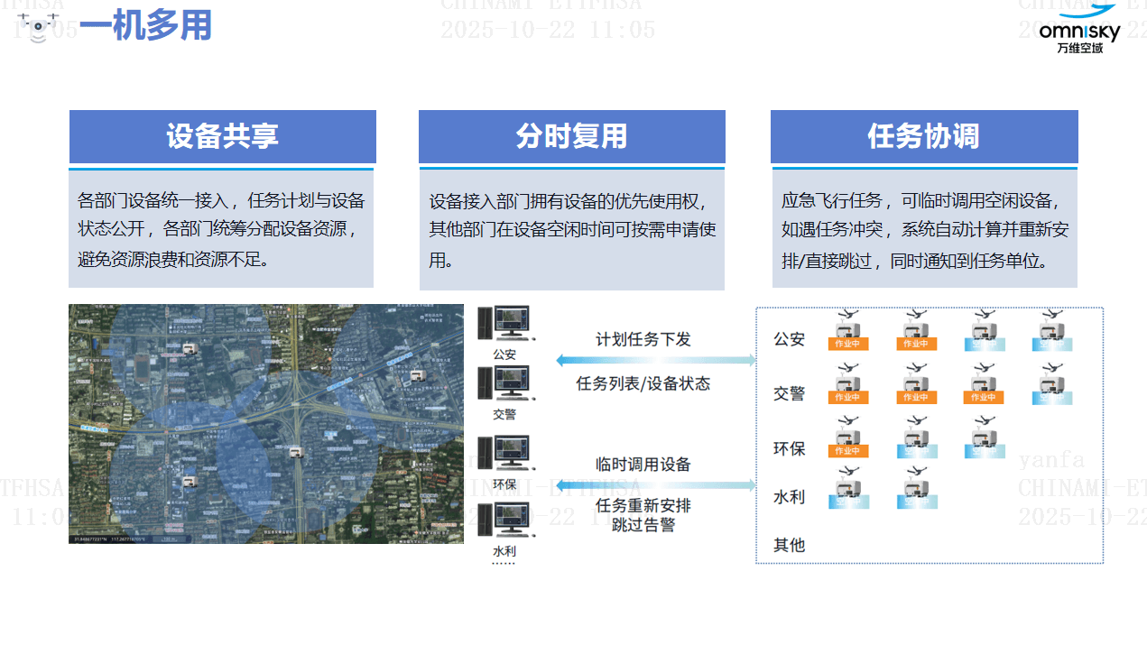1147x645 pixels.
Task: Click the last drone dock in 交警 row
Action: pyautogui.click(x=1051, y=384)
